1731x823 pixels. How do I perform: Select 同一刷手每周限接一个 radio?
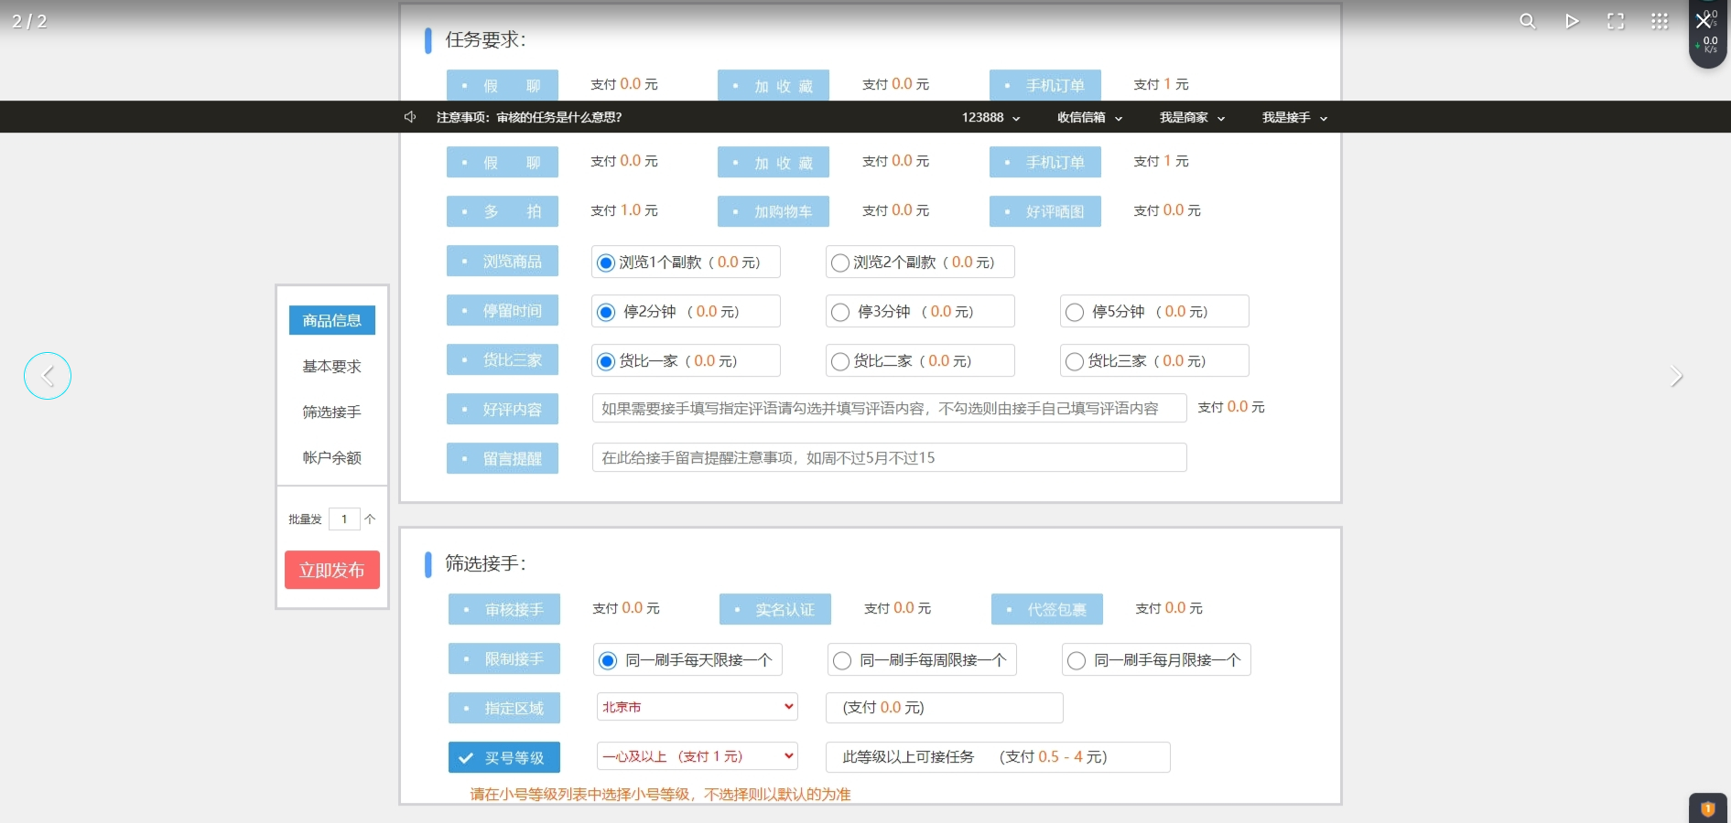pos(841,660)
